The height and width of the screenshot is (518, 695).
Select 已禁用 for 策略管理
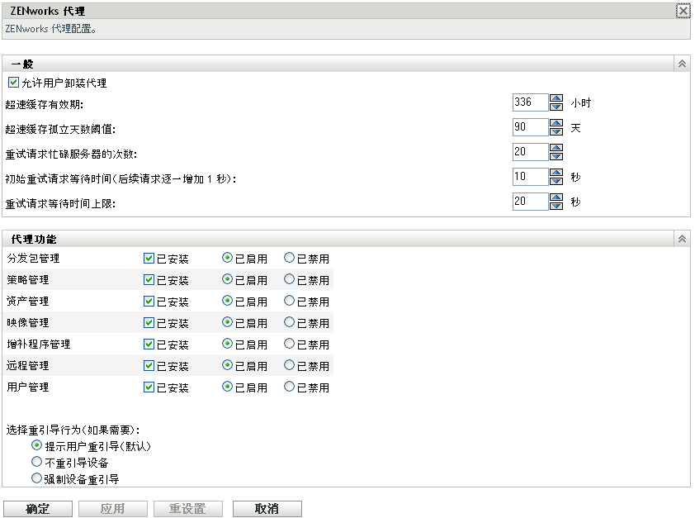(x=290, y=279)
